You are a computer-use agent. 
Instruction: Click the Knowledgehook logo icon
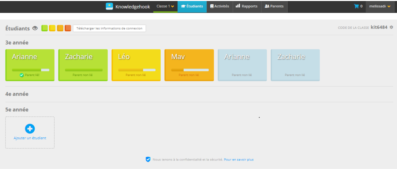pyautogui.click(x=109, y=6)
